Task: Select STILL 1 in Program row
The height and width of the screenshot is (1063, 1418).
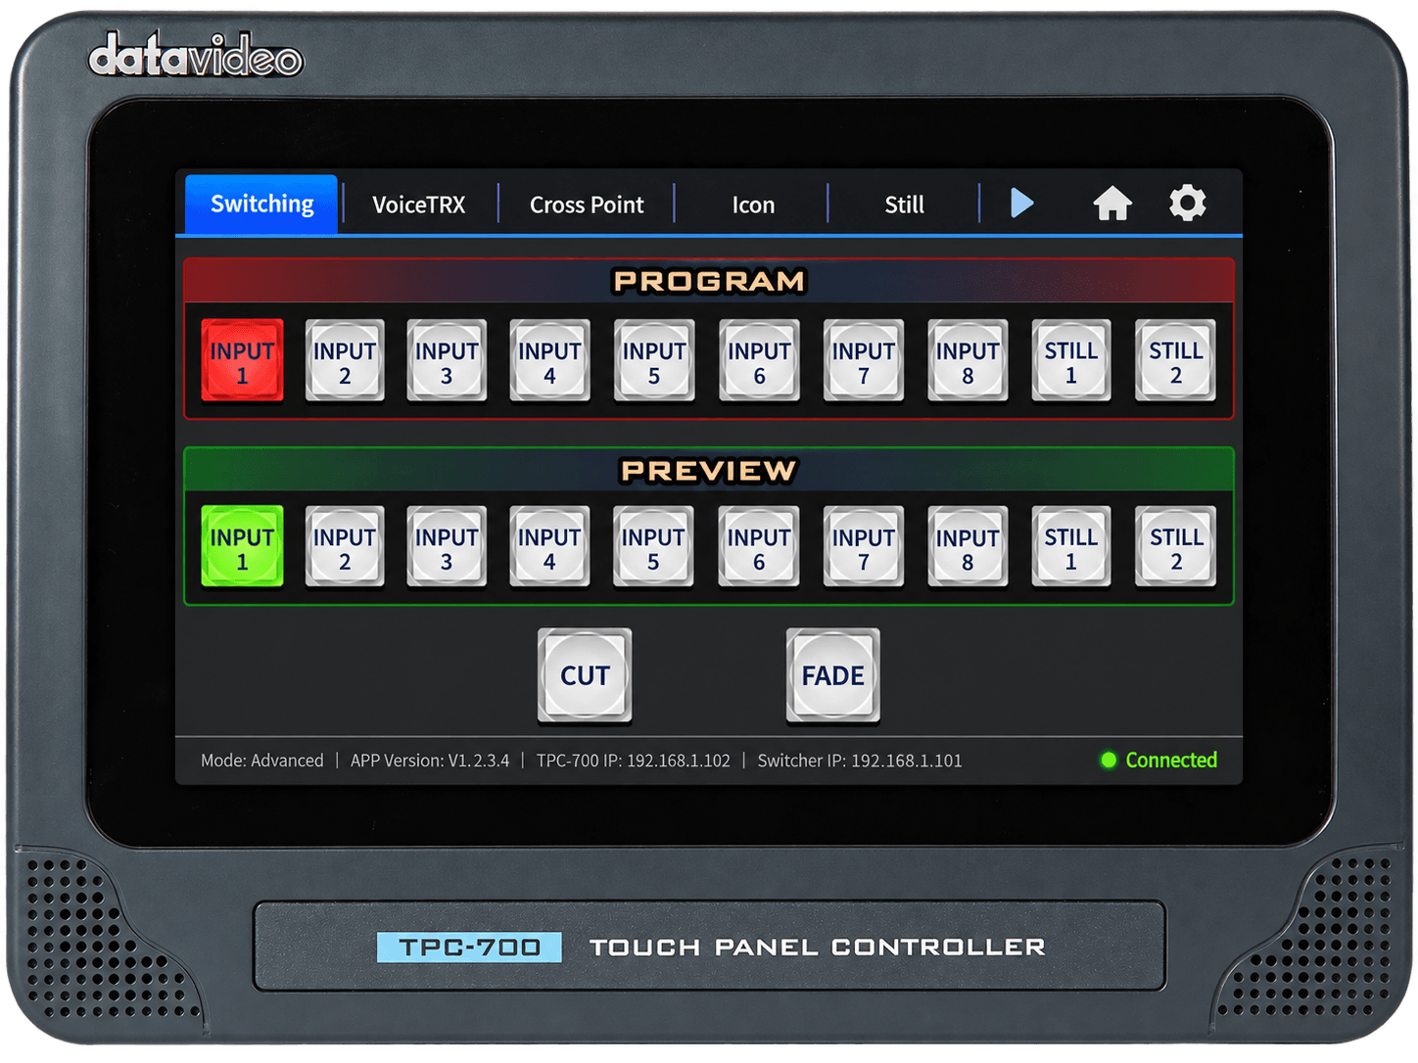Action: click(1071, 361)
